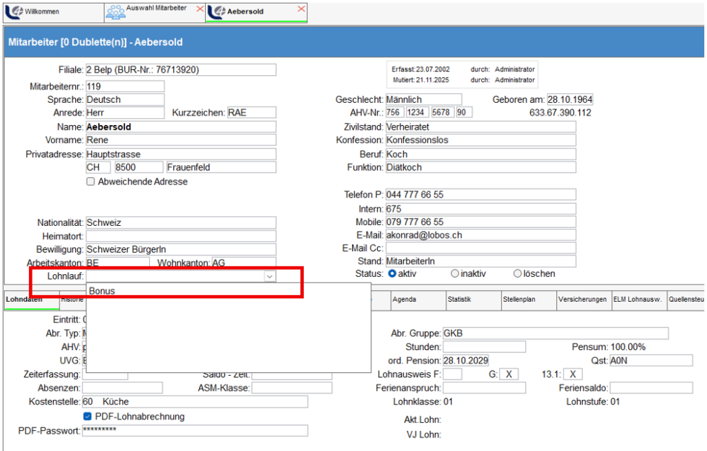Set status to löschen
The width and height of the screenshot is (707, 451).
coord(517,274)
